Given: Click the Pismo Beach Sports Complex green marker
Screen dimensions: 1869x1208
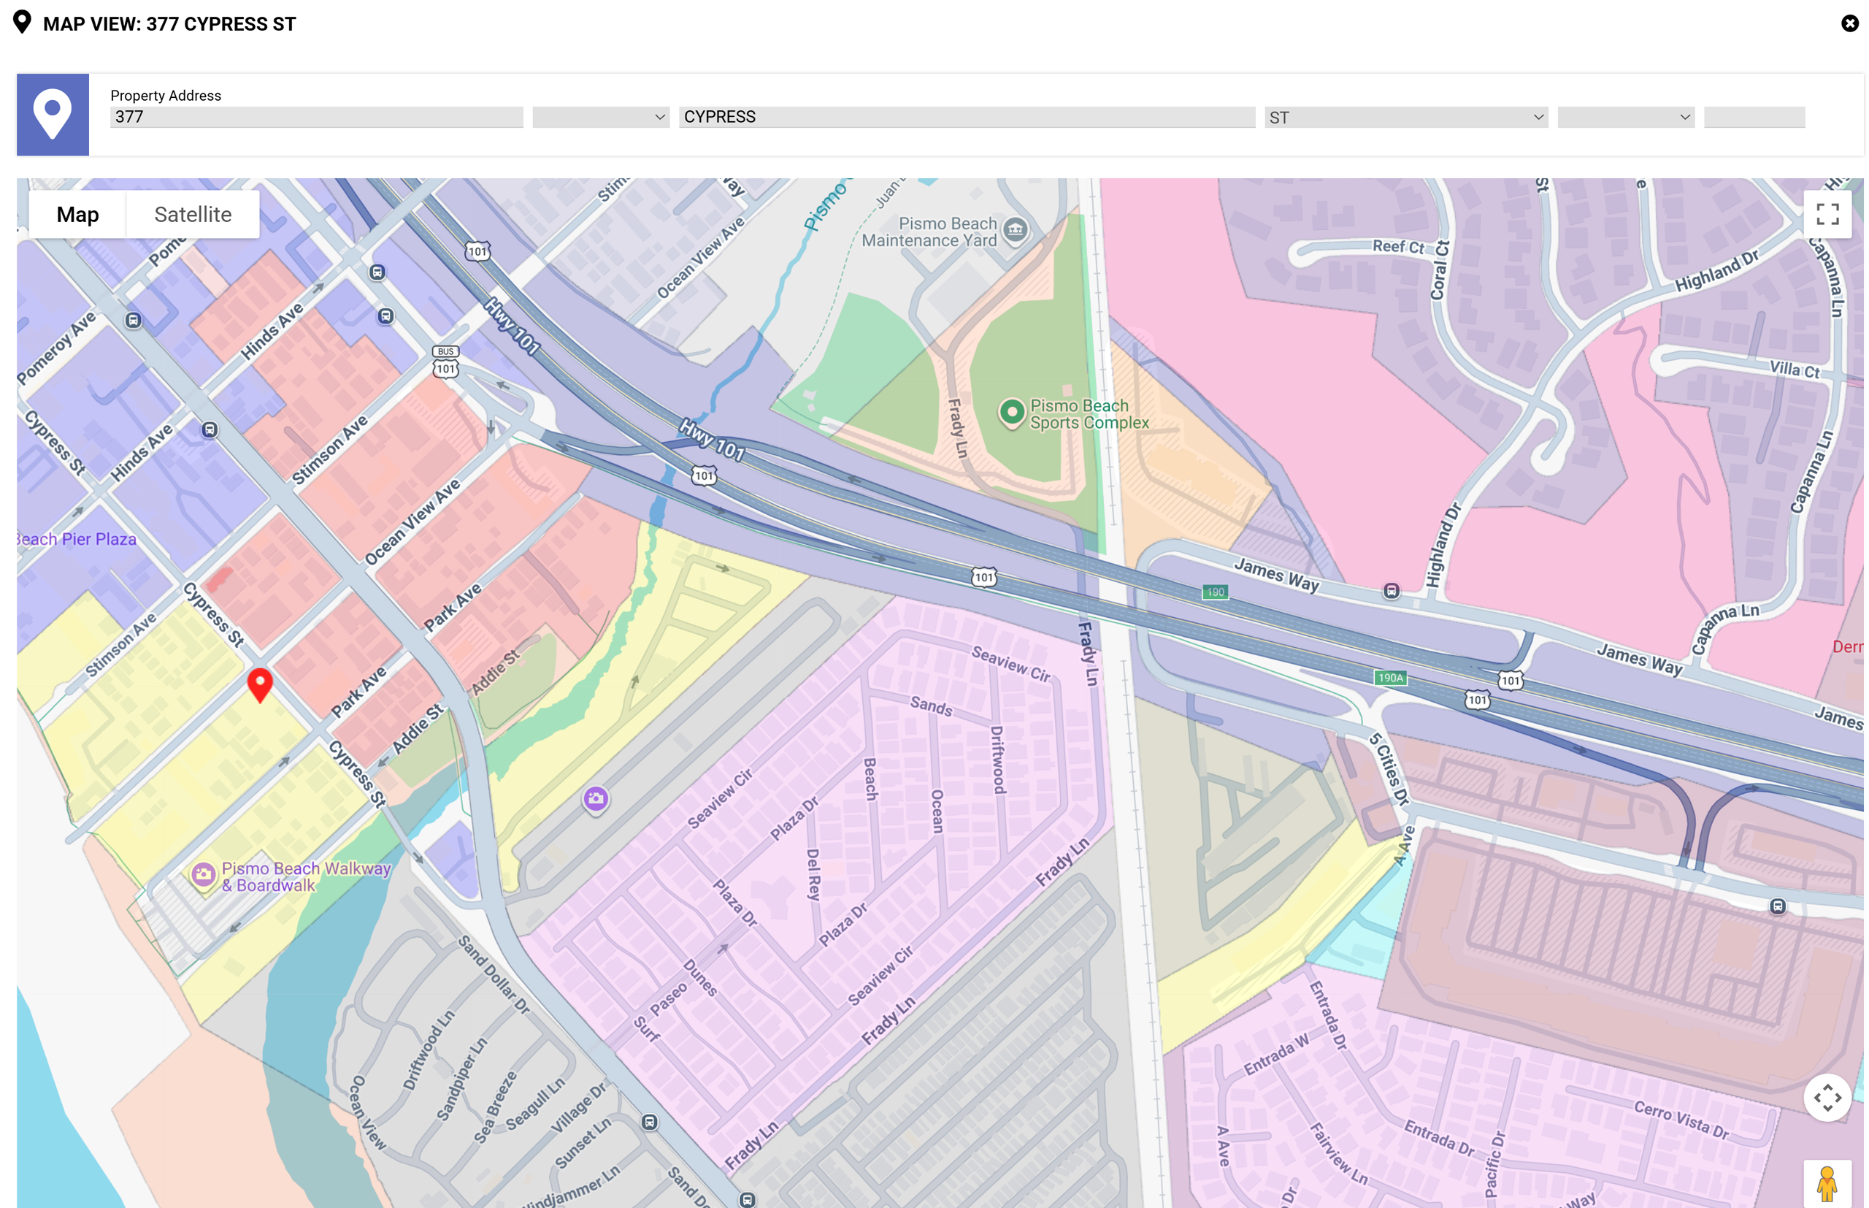Looking at the screenshot, I should coord(1013,411).
